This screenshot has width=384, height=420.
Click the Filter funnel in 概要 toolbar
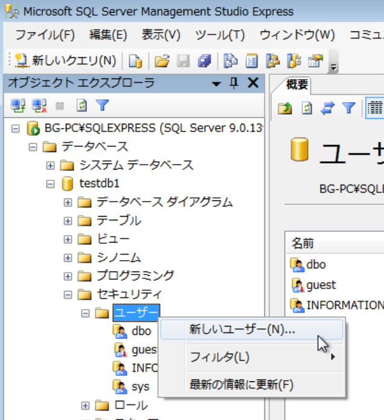[x=348, y=108]
